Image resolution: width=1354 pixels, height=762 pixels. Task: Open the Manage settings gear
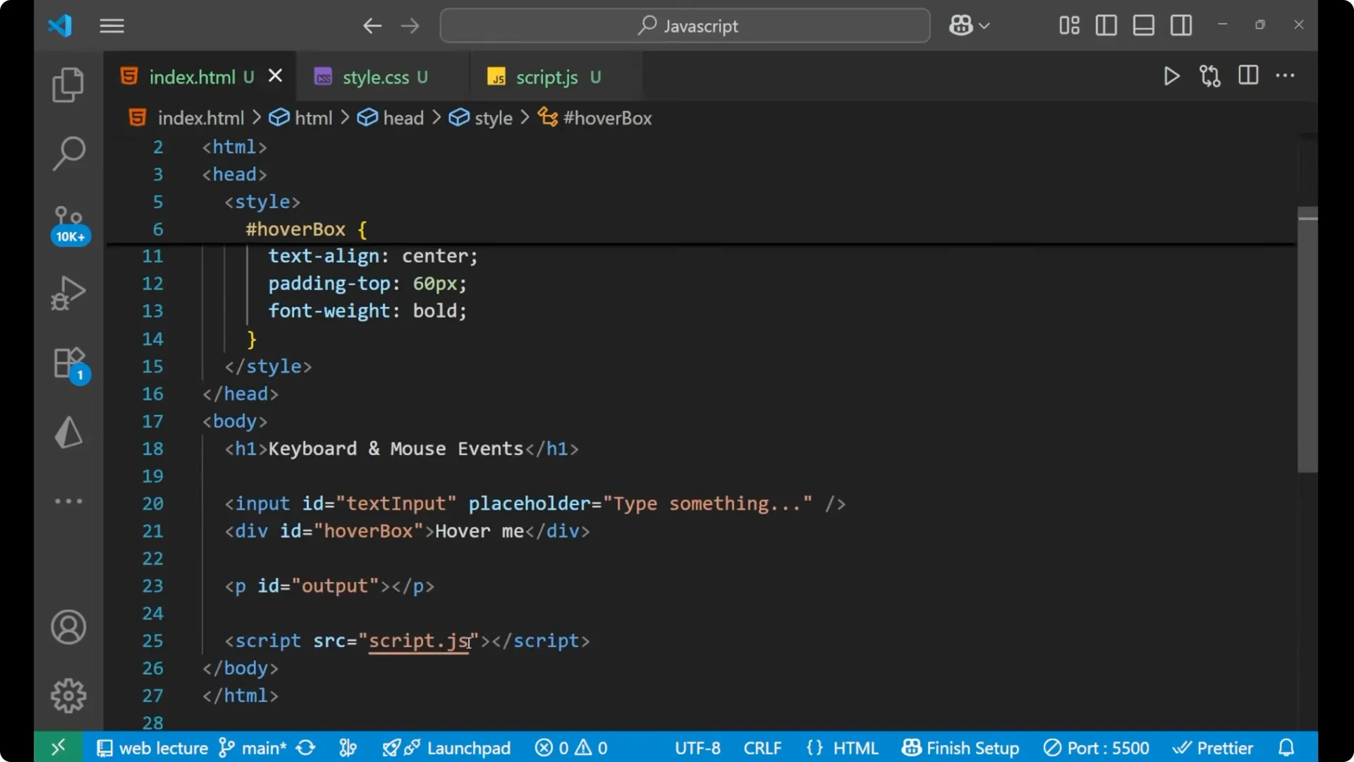[68, 695]
